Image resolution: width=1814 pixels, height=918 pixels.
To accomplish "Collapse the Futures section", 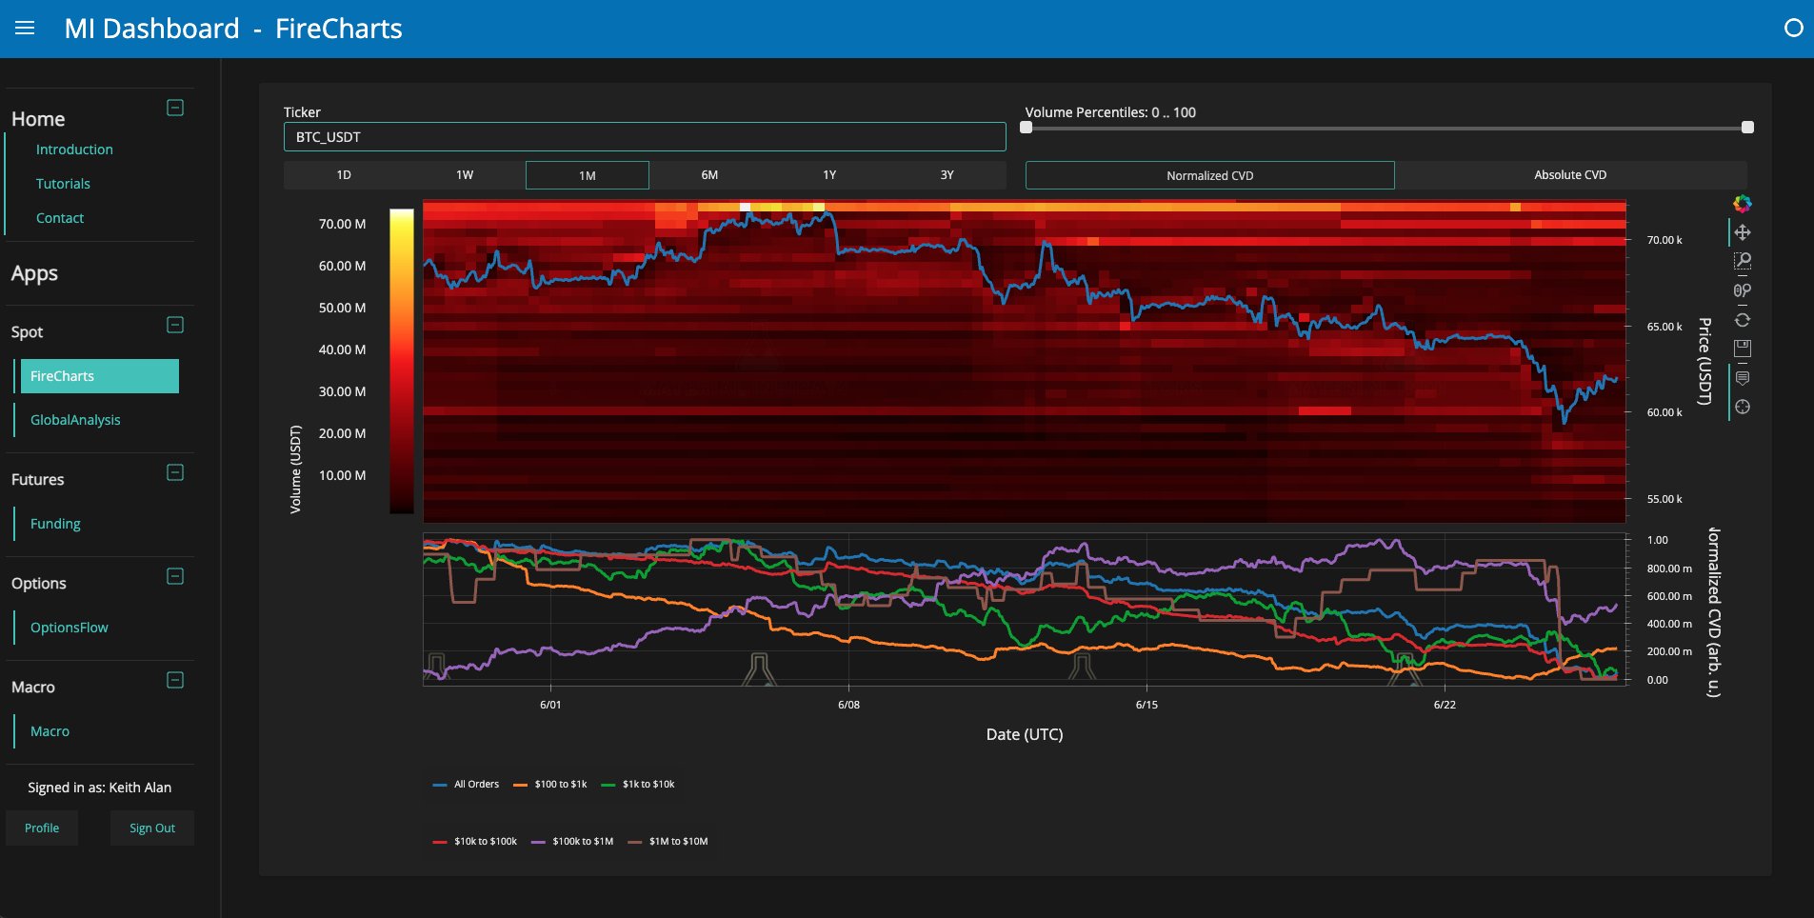I will click(175, 472).
